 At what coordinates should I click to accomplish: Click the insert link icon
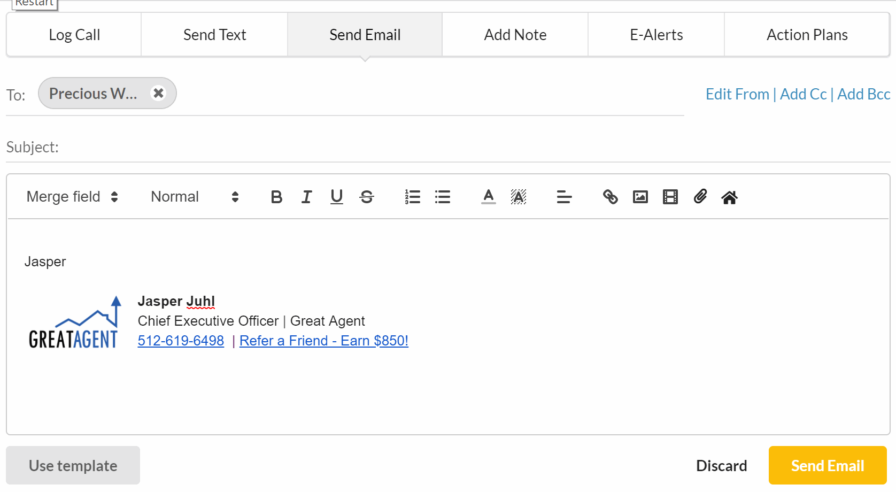point(610,197)
